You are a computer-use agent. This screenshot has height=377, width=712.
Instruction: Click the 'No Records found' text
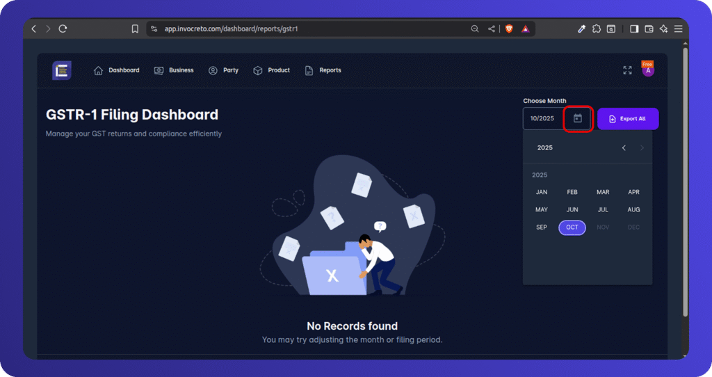click(352, 326)
